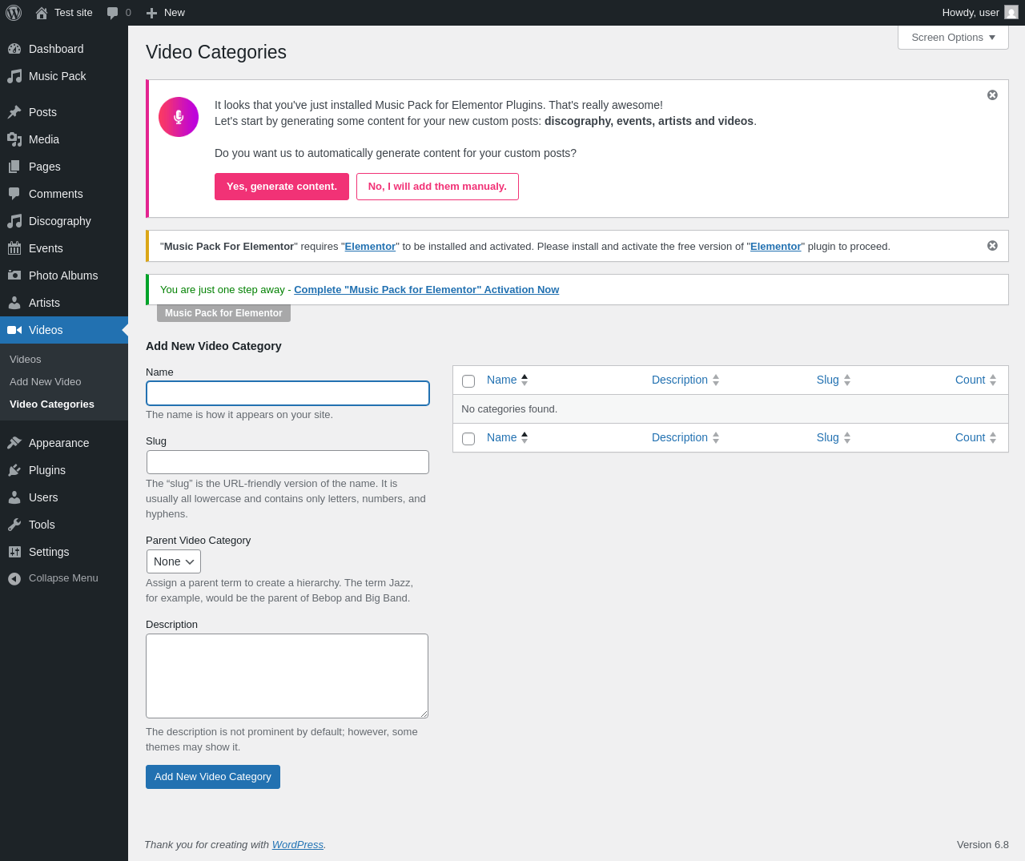Click Music Pack for Elementor gray tag
Image resolution: width=1025 pixels, height=861 pixels.
pyautogui.click(x=223, y=313)
